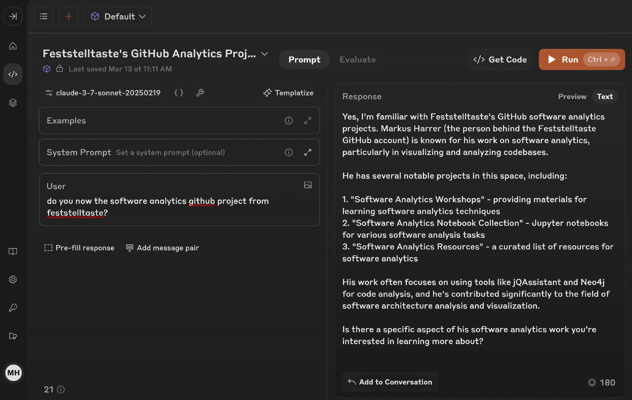Open the documentation book icon
Viewport: 632px width, 400px height.
tap(13, 251)
